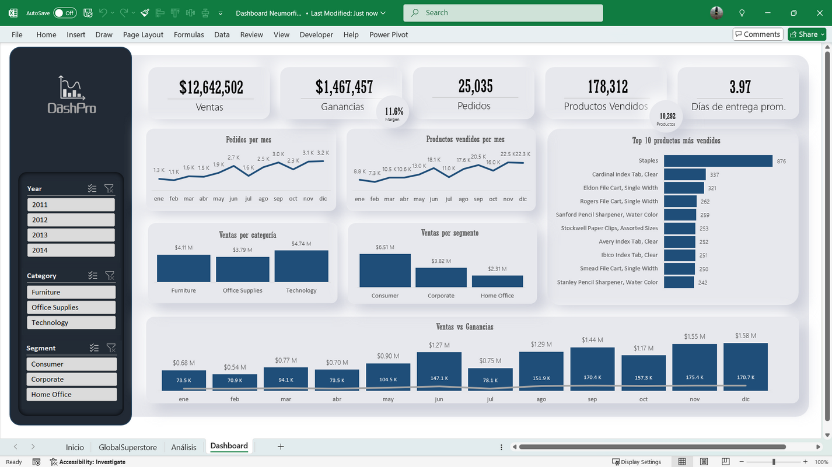Image resolution: width=832 pixels, height=467 pixels.
Task: Clear the filter on the Year slicer
Action: pyautogui.click(x=109, y=188)
